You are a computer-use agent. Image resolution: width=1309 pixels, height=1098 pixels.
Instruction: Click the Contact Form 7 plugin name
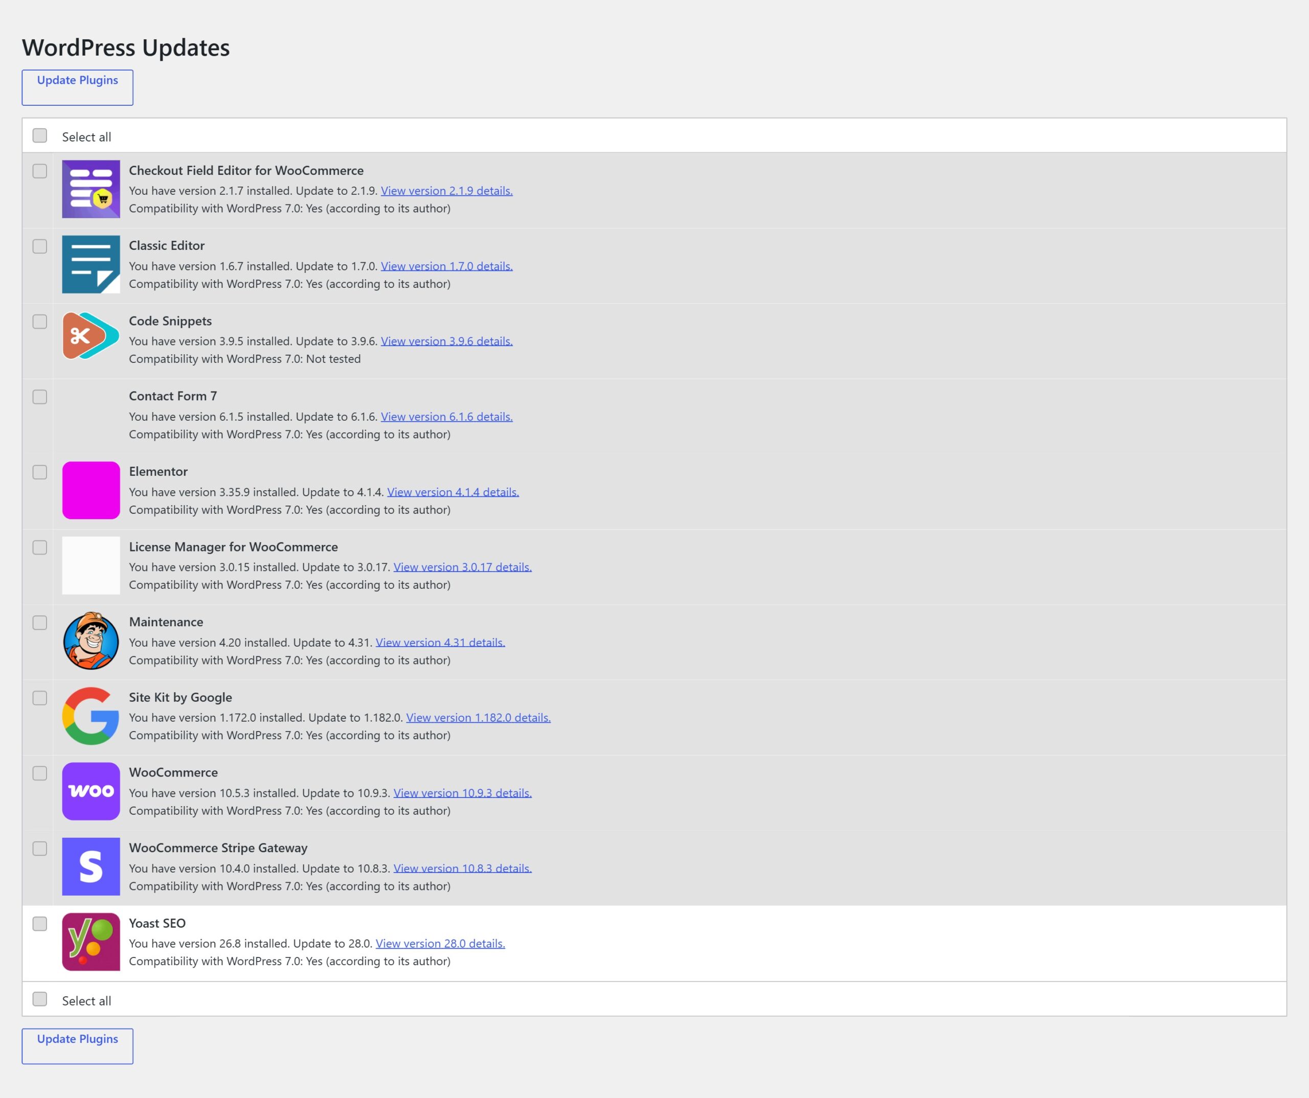point(173,396)
